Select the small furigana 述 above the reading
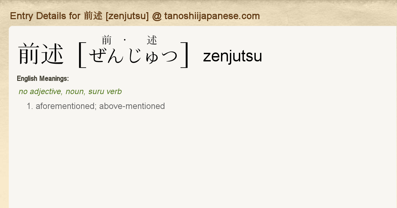 pyautogui.click(x=152, y=40)
